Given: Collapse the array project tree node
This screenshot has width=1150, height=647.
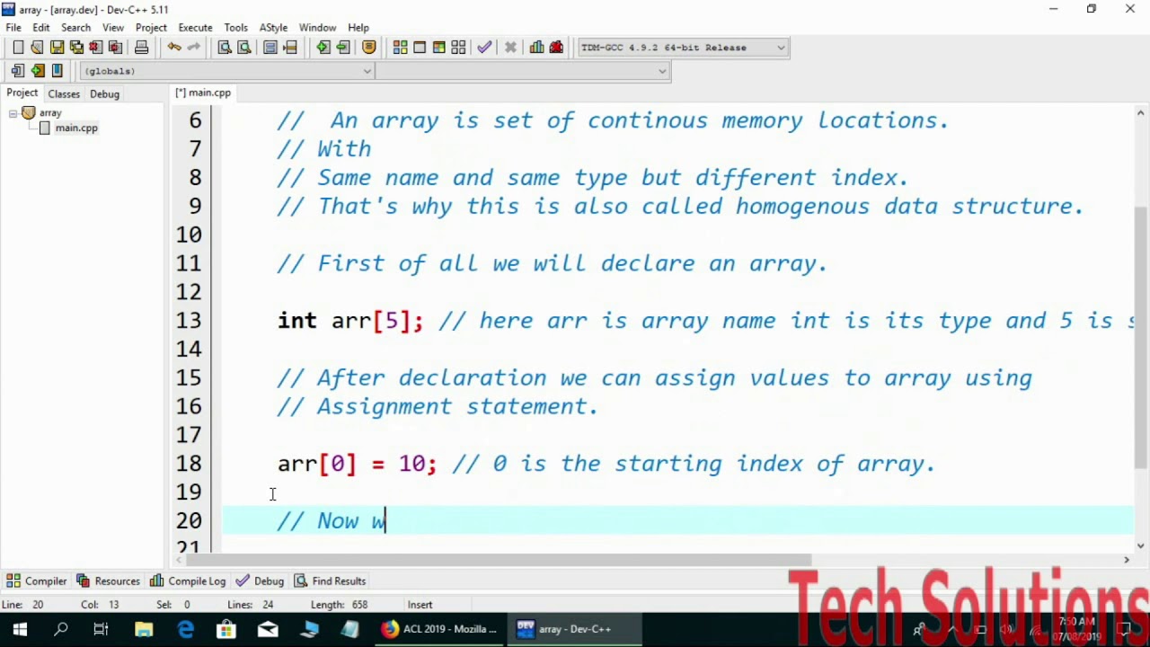Looking at the screenshot, I should [x=13, y=113].
